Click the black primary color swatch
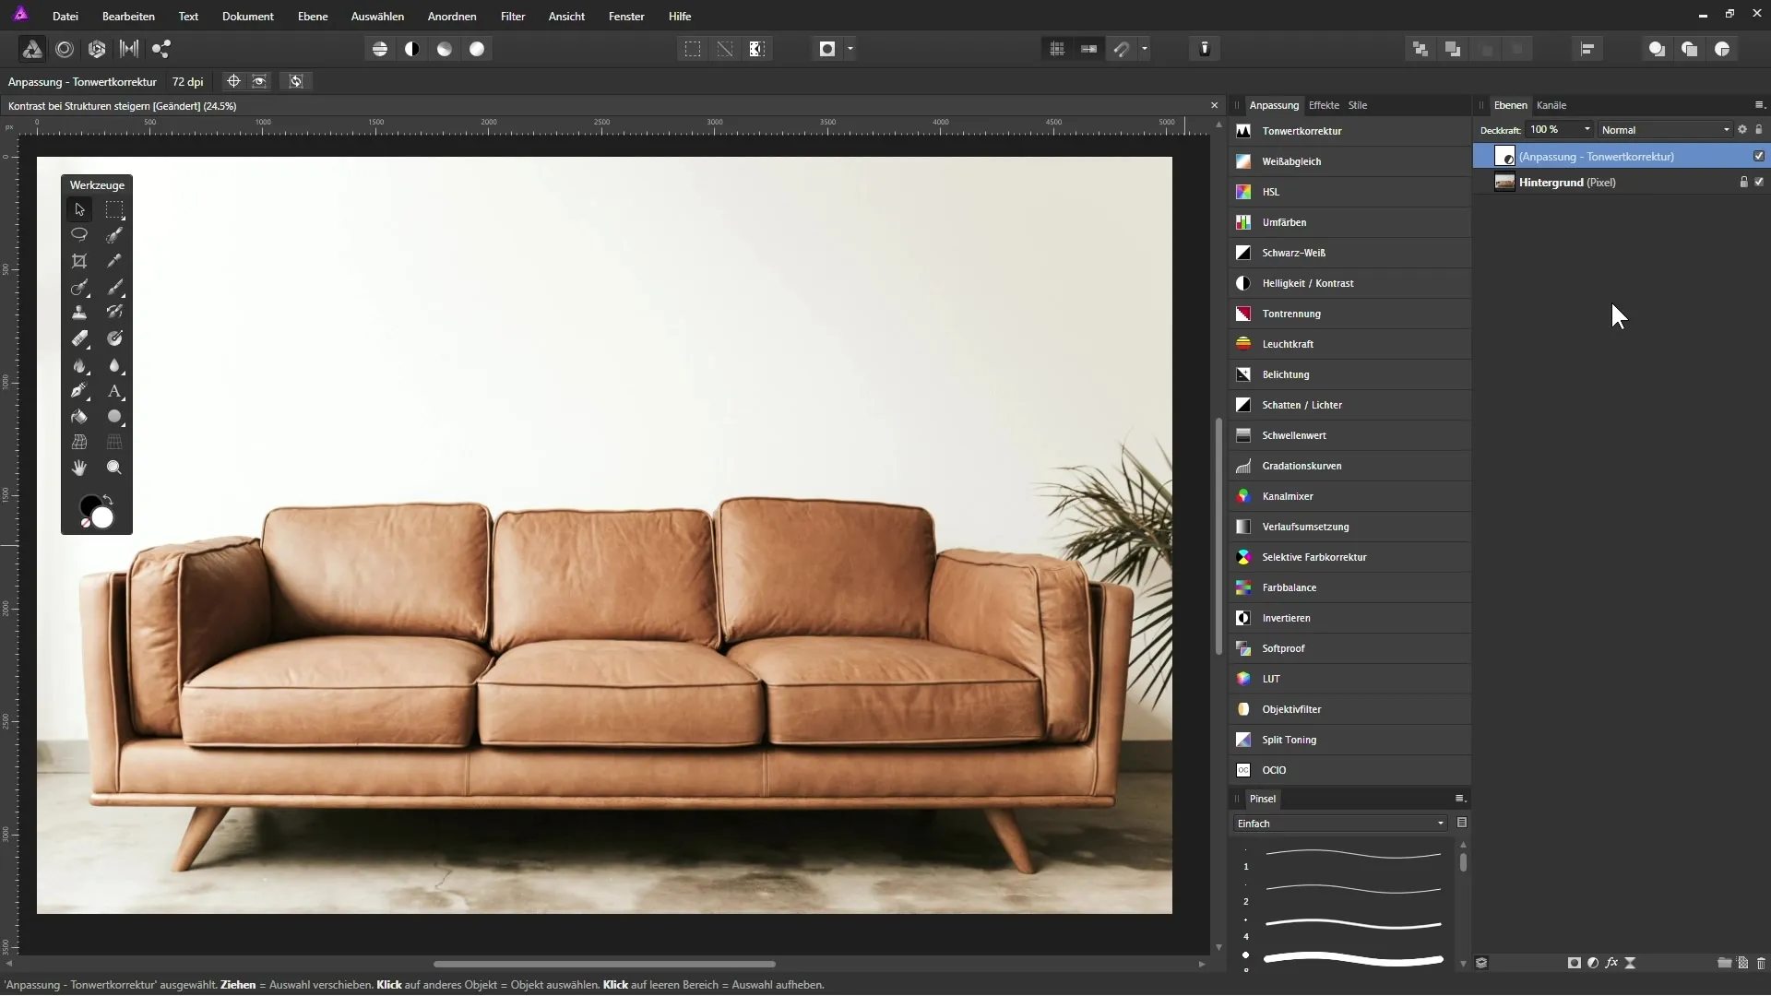Viewport: 1771px width, 996px height. tap(88, 504)
